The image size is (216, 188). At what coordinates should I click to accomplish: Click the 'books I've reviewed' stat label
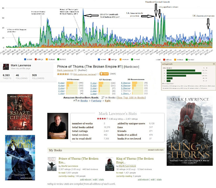129,139
